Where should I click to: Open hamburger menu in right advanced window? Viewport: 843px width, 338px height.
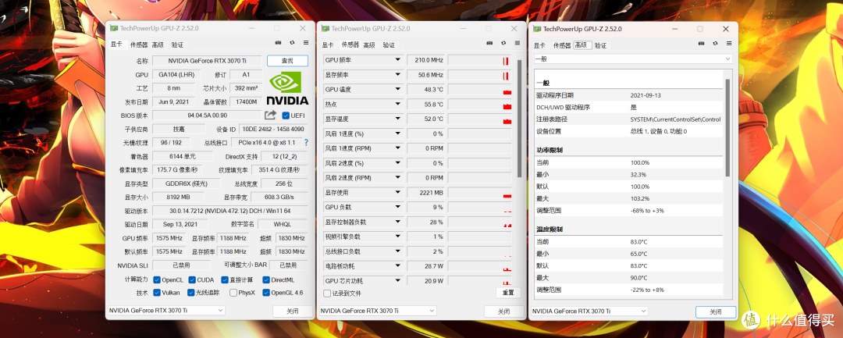tap(729, 43)
